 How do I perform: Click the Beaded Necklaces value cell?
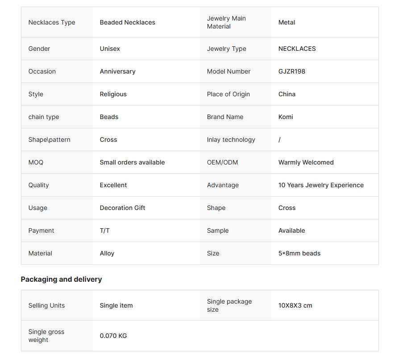click(127, 22)
